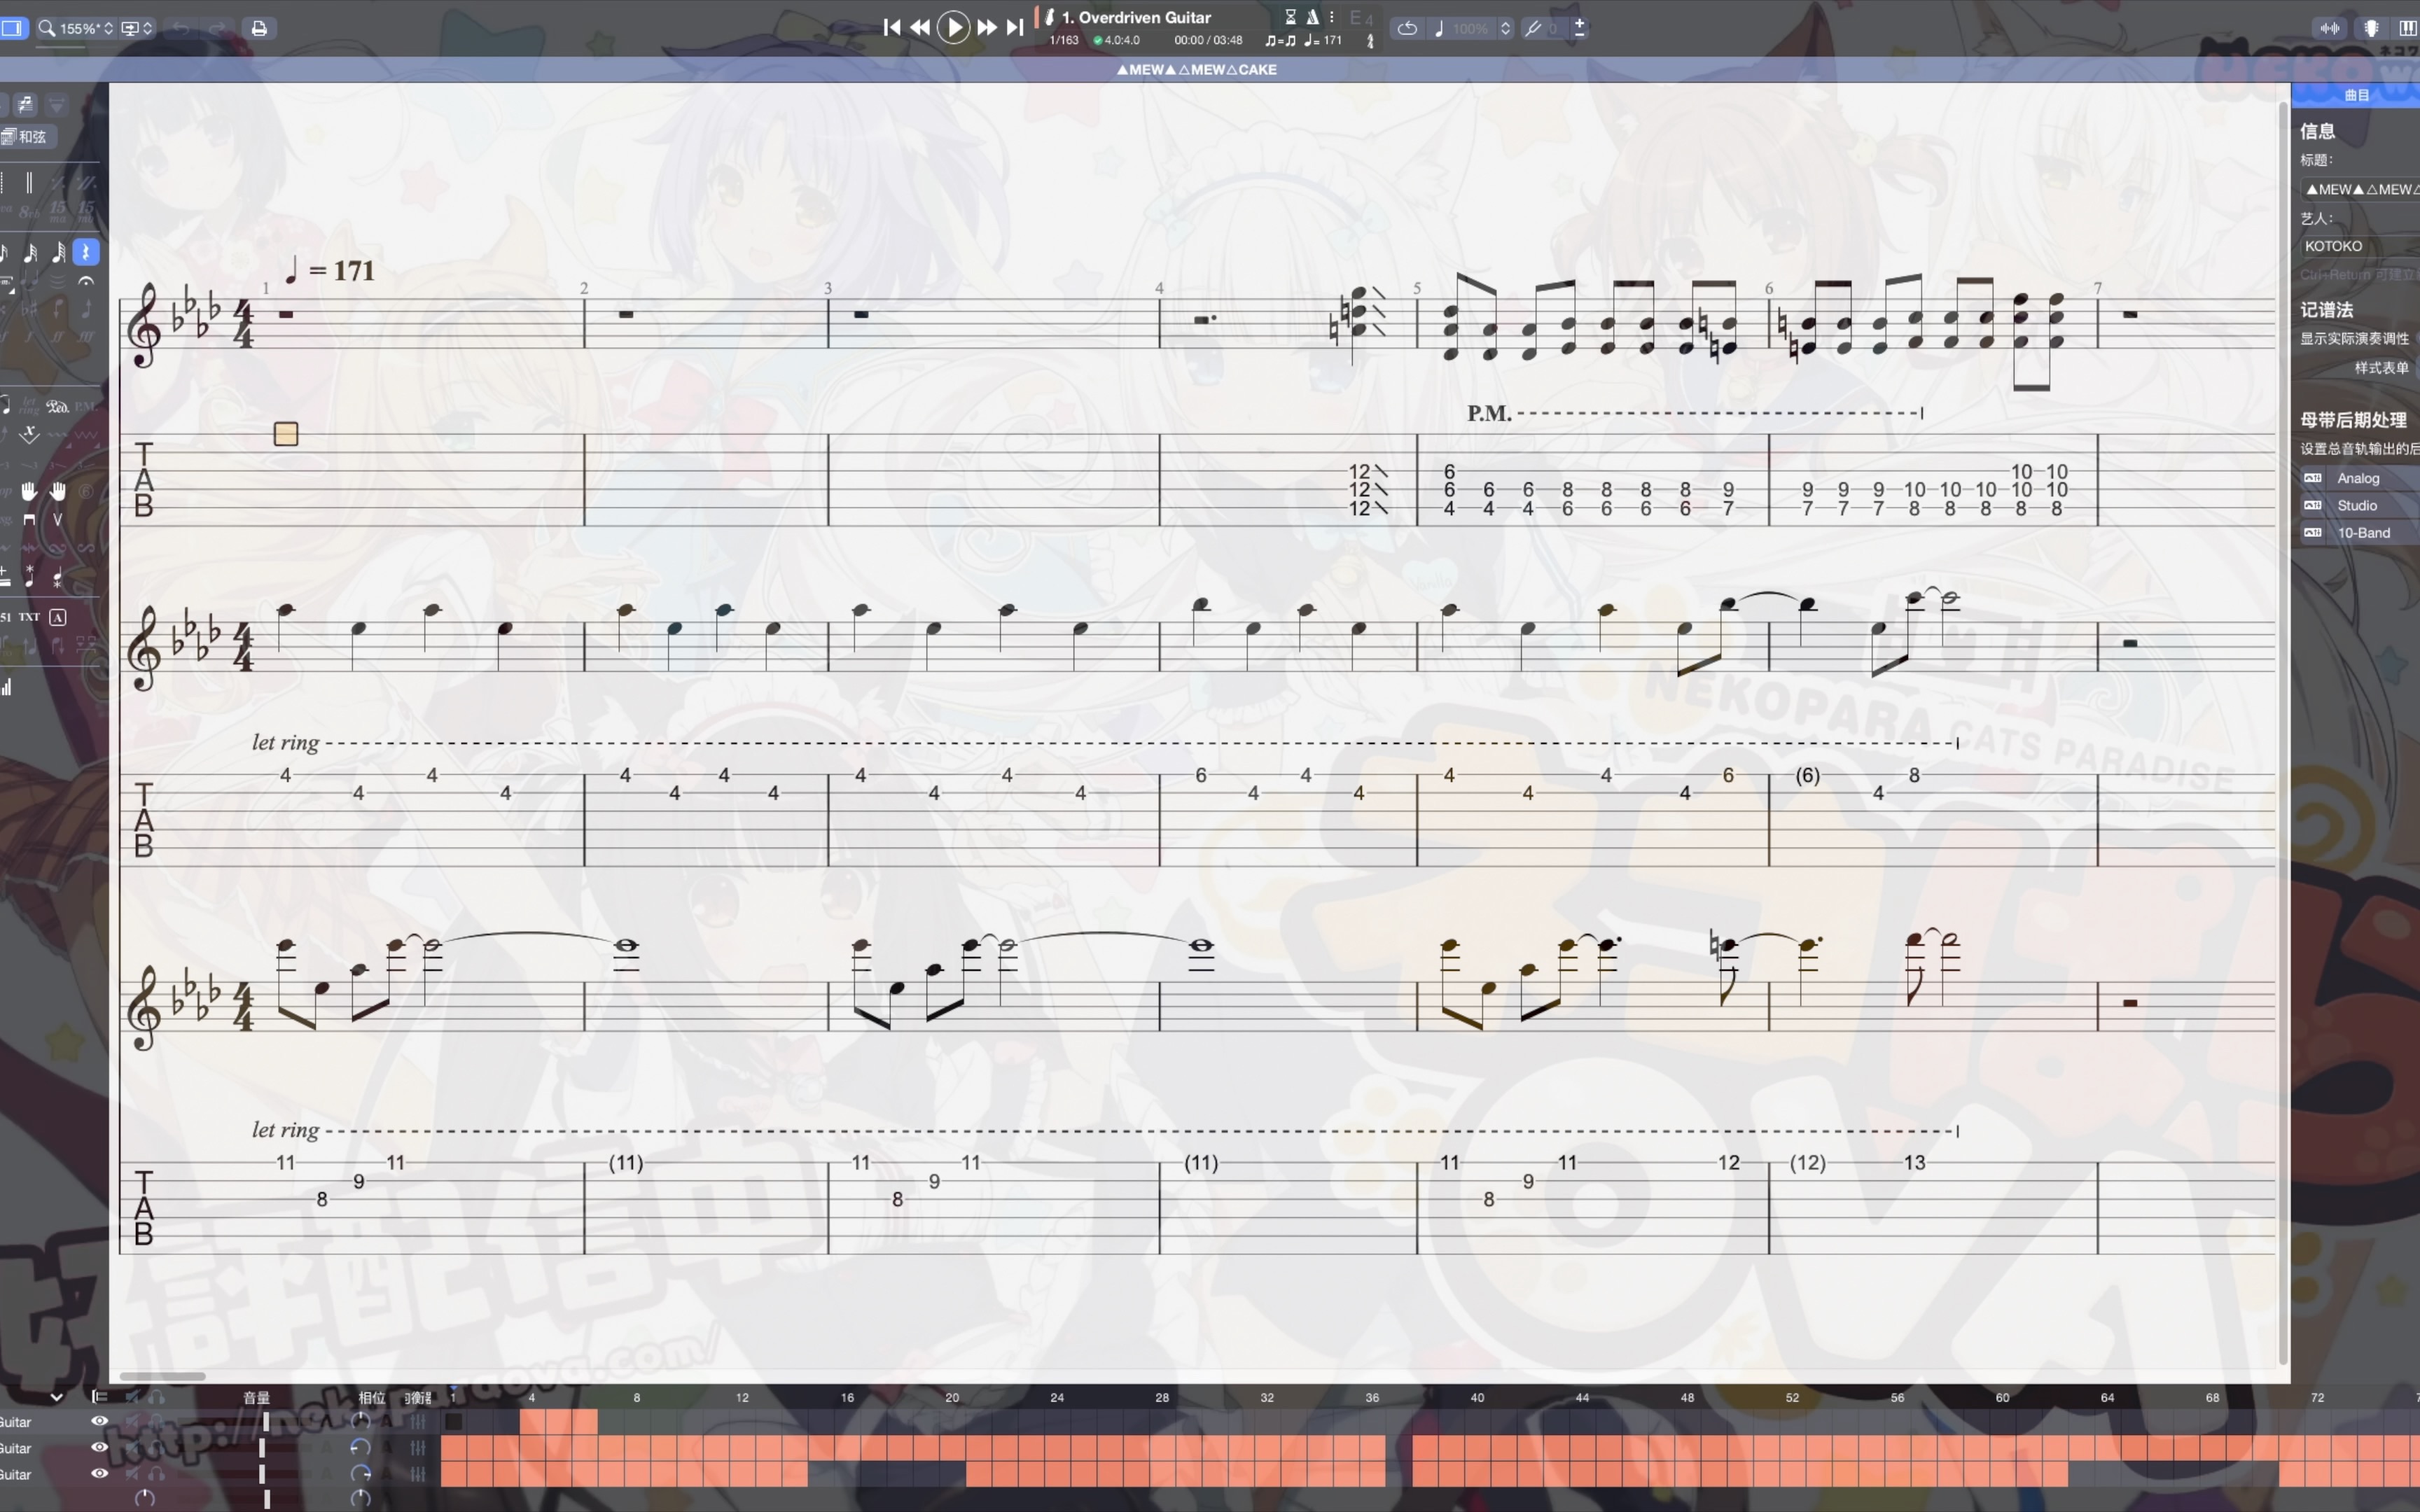Undo the last action
The width and height of the screenshot is (2420, 1512).
(x=181, y=28)
